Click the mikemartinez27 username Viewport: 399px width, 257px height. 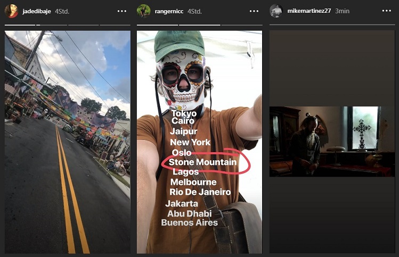(x=309, y=11)
